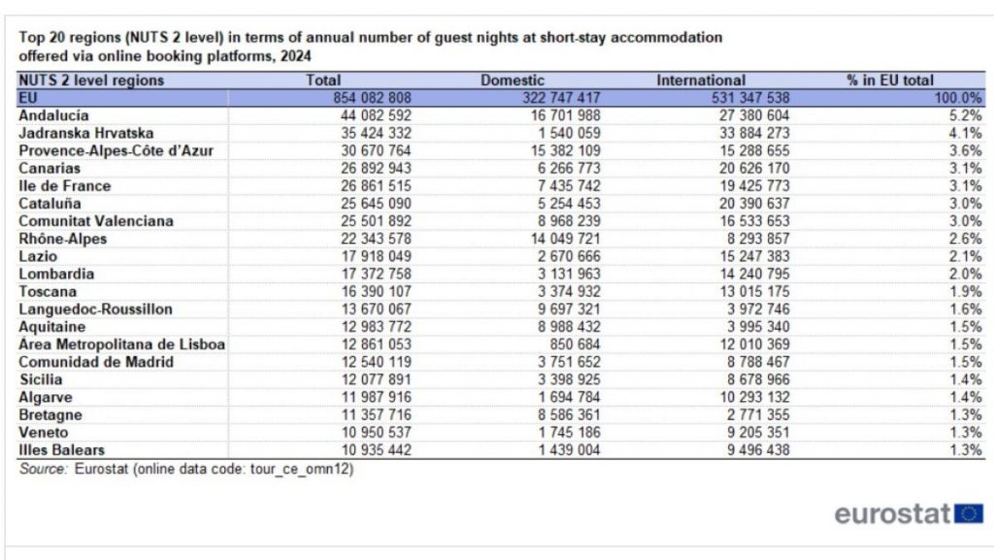Click Comunidad de Madrid international 8 788 467
Screen dimensions: 994x560
tap(758, 362)
